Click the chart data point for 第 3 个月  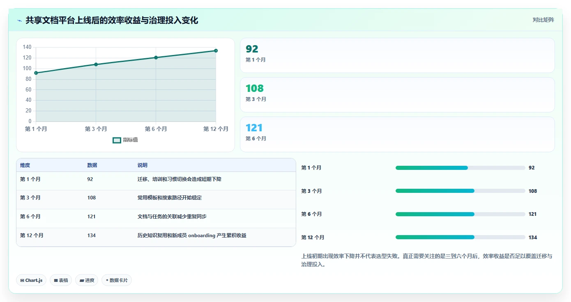tap(96, 64)
